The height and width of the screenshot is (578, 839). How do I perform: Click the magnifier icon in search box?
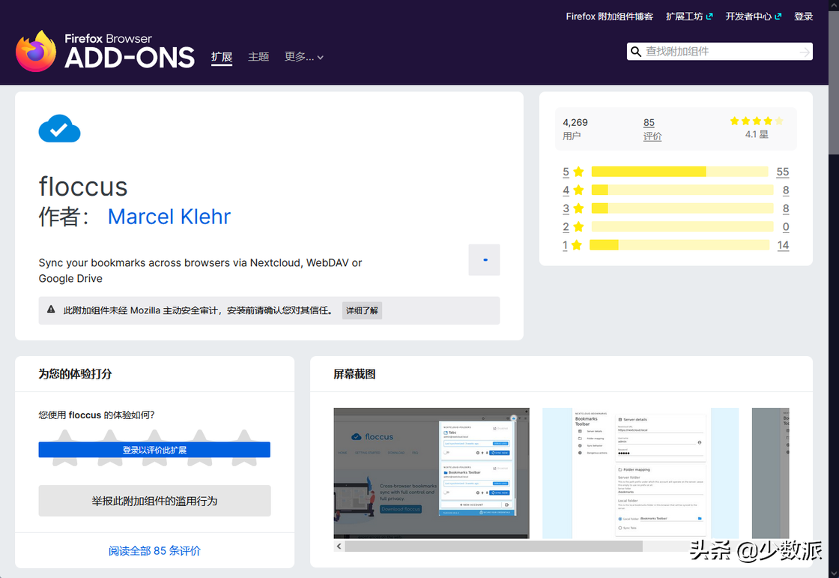636,52
